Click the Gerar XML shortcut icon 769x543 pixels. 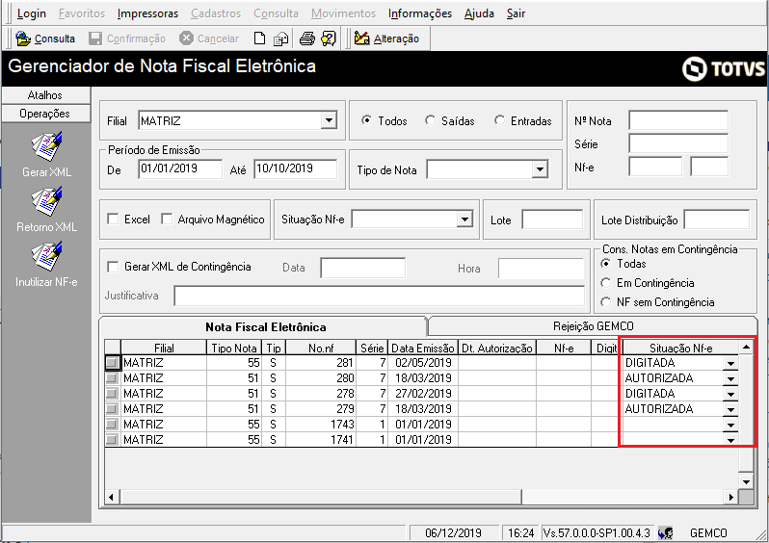[46, 146]
